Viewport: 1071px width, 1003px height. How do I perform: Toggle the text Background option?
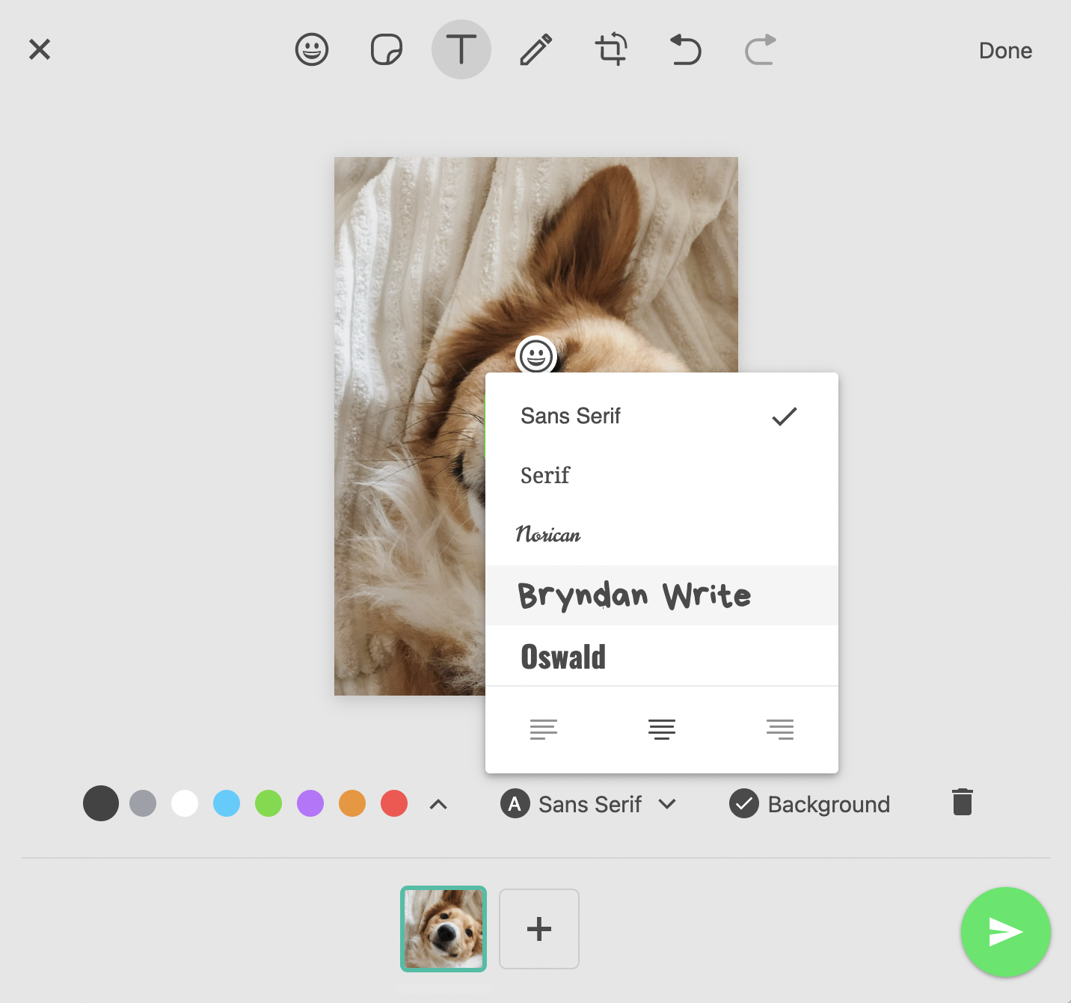click(810, 803)
